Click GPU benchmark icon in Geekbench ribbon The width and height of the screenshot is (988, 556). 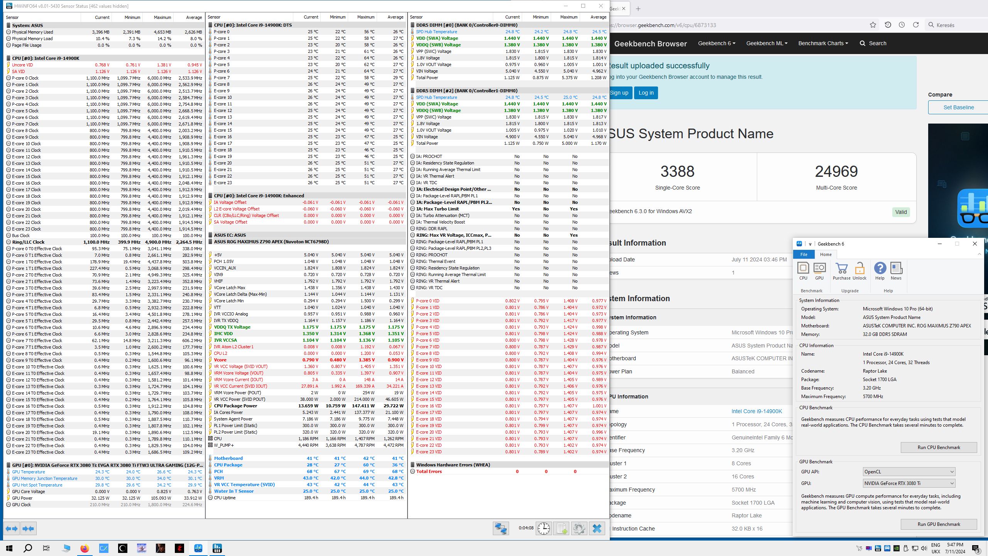[819, 271]
